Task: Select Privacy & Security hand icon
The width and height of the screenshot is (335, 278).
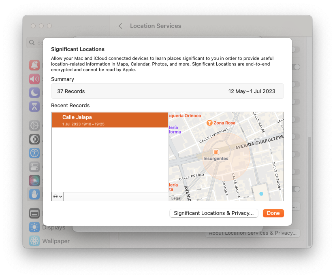Action: (x=34, y=194)
